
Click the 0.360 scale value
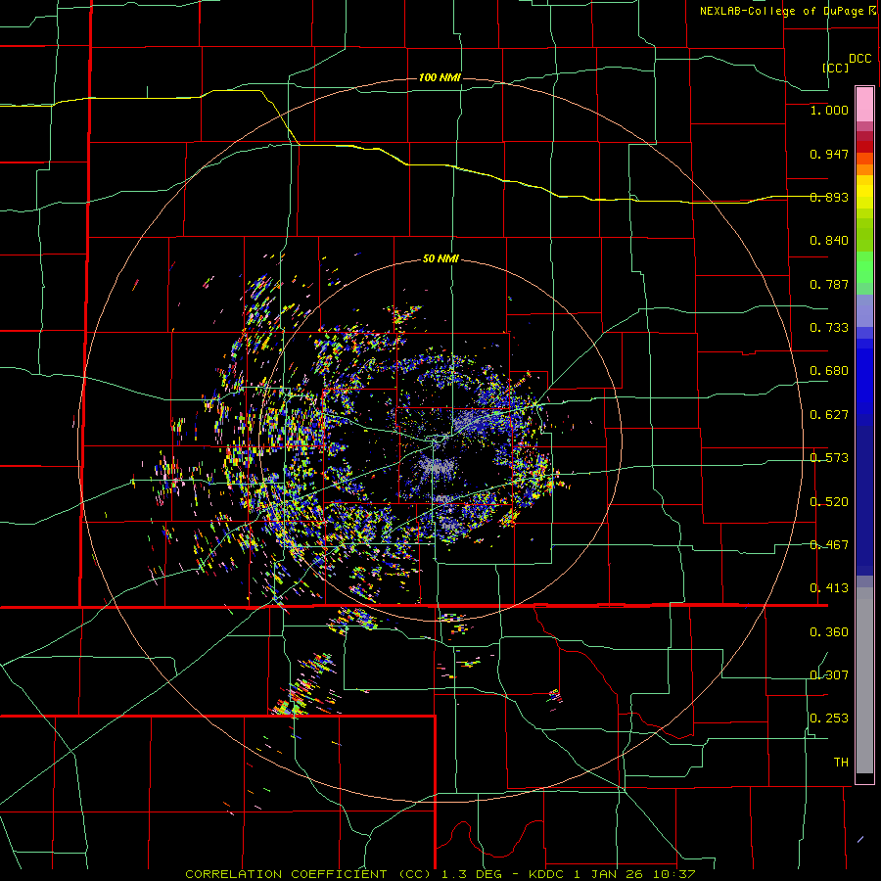pyautogui.click(x=829, y=632)
